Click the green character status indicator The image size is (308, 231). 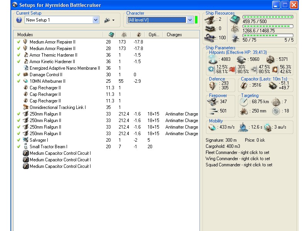click(196, 20)
